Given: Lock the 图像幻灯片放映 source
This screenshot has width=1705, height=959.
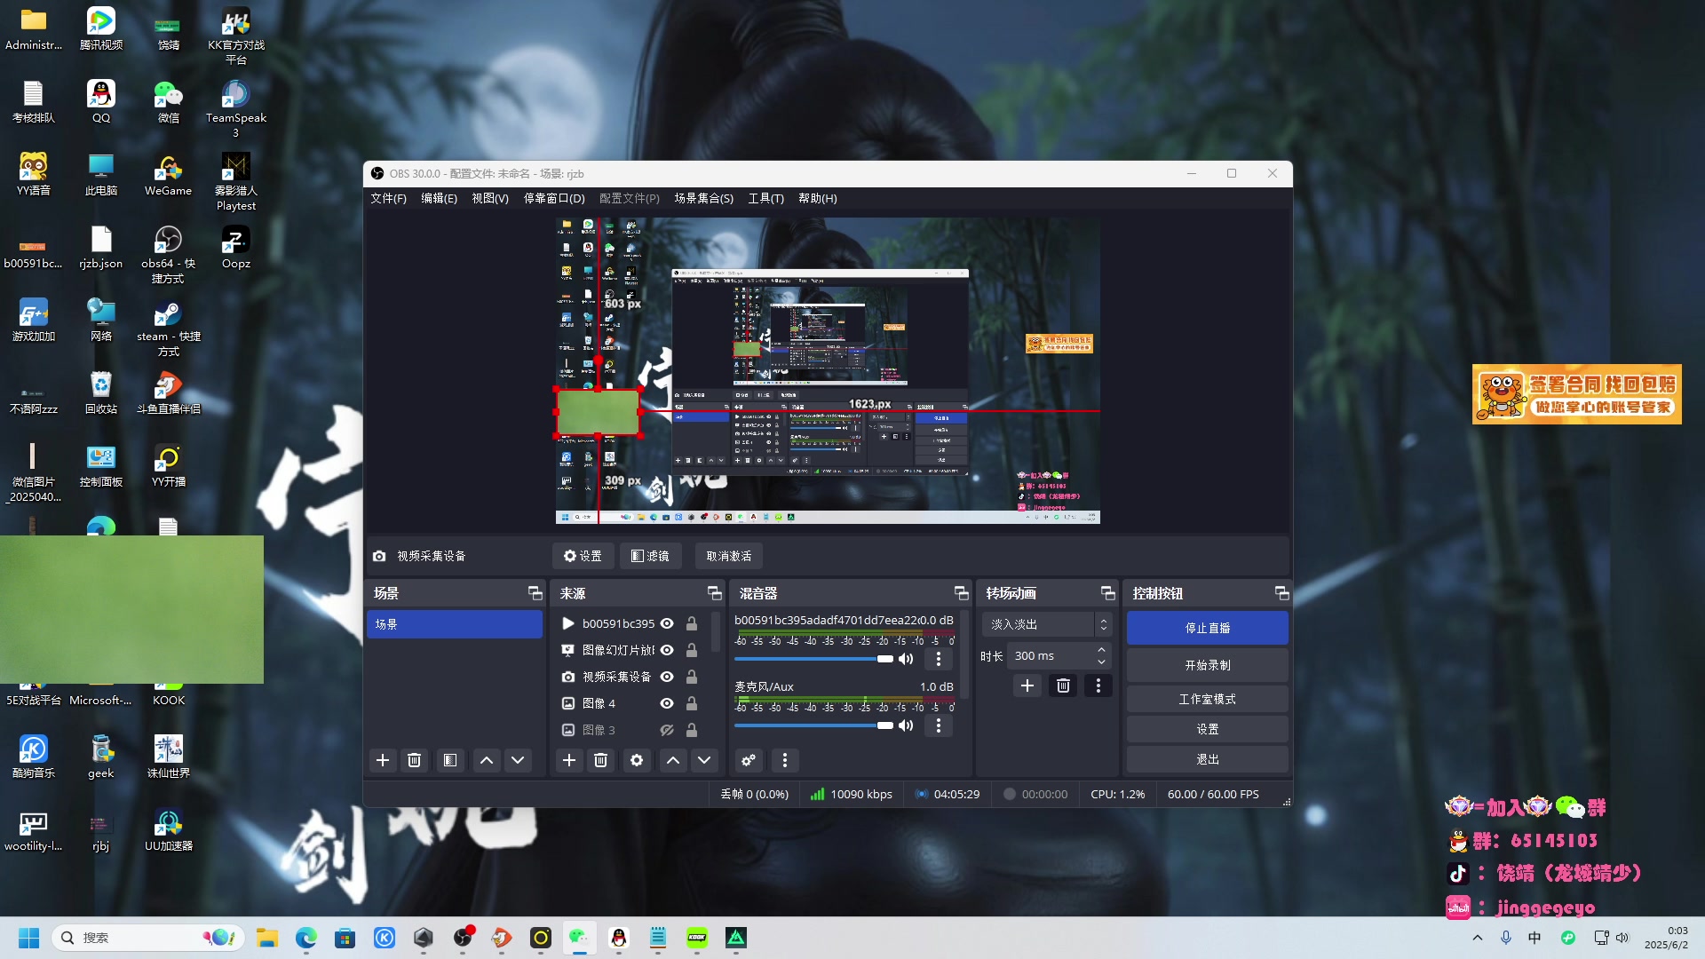Looking at the screenshot, I should point(692,650).
